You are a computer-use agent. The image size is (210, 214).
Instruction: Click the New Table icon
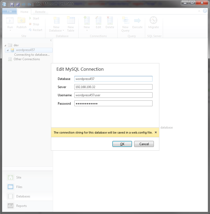click(x=71, y=20)
